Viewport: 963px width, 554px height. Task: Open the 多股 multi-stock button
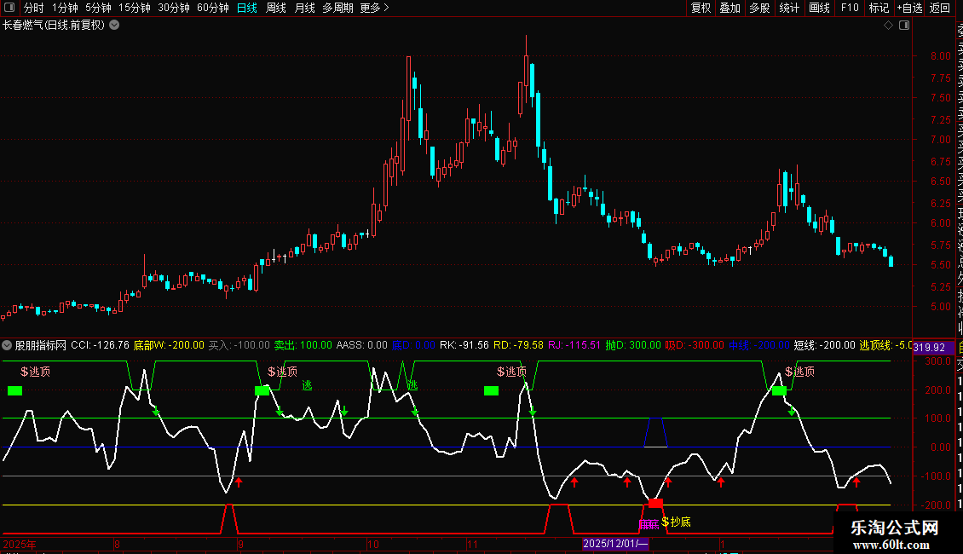click(x=759, y=8)
